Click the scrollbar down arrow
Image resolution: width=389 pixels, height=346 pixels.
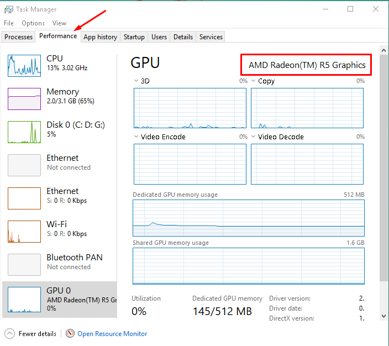(383, 316)
